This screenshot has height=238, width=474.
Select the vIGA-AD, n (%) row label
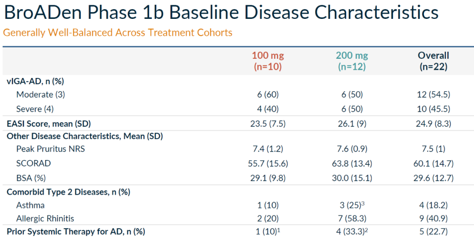(36, 81)
